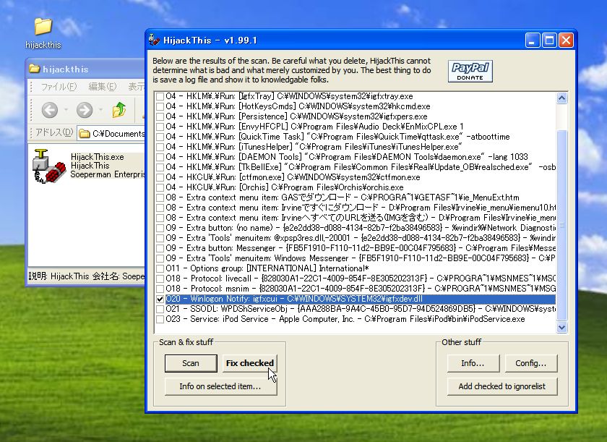Viewport: 607px width, 442px height.
Task: Click the Forward arrow in the hijackthis window
Action: pos(85,111)
